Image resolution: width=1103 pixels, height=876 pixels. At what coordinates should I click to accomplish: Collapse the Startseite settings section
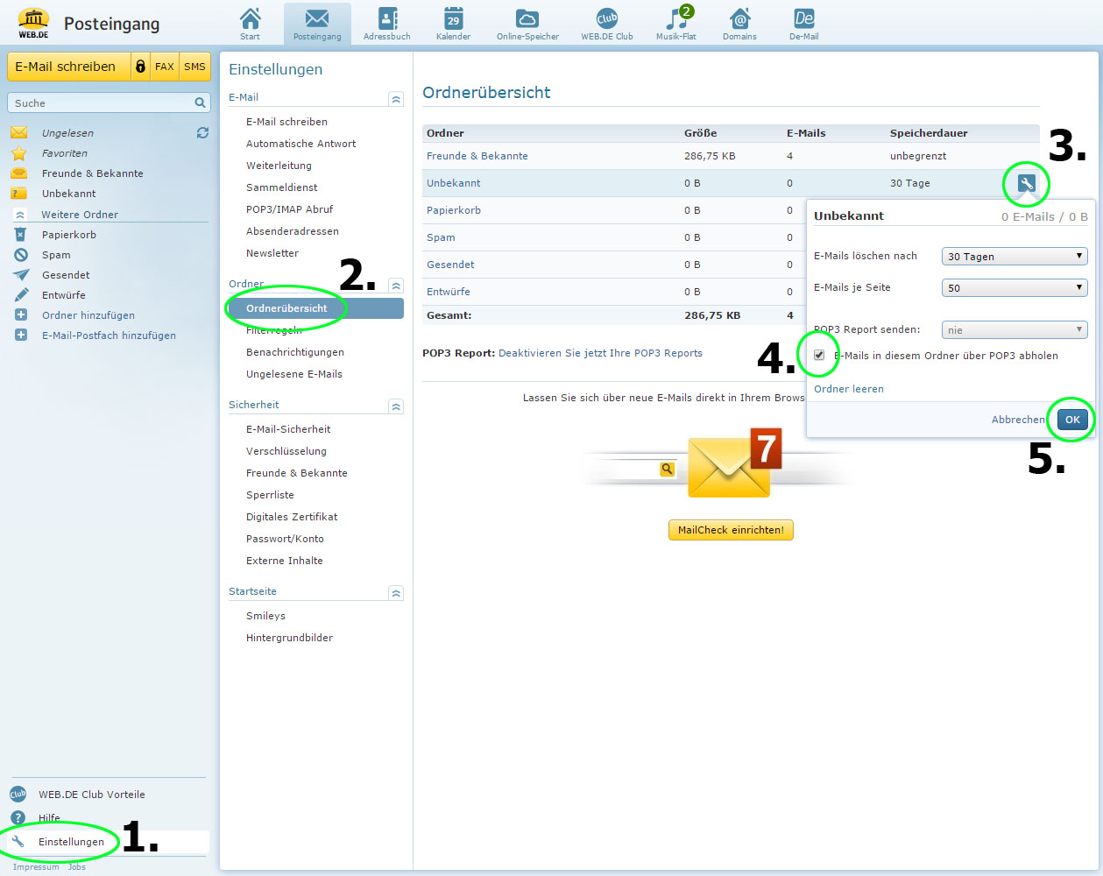point(396,593)
